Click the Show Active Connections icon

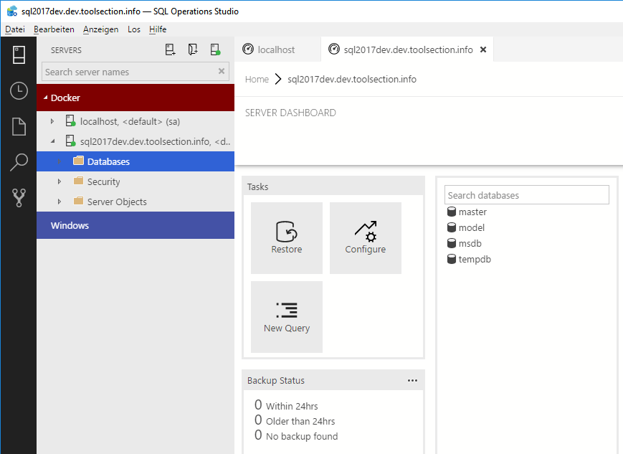[x=215, y=49]
